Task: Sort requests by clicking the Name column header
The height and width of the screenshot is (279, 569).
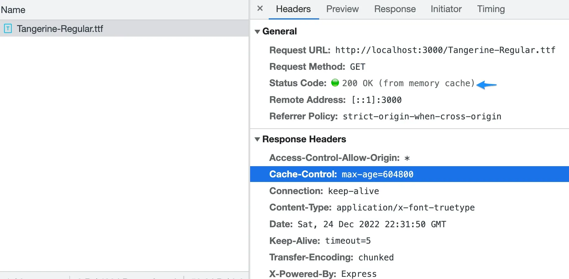Action: click(13, 10)
